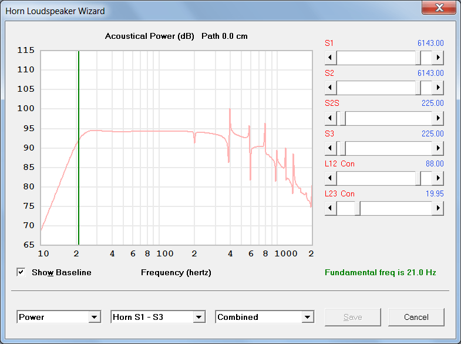Open the Horn S1 - S3 dropdown
Viewport: 461px width, 344px height.
pyautogui.click(x=199, y=317)
